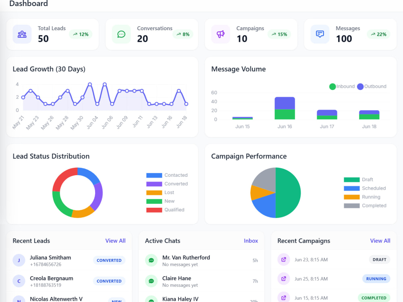Click purple Converted segment of lead donut
Image resolution: width=403 pixels, height=302 pixels.
pos(98,197)
